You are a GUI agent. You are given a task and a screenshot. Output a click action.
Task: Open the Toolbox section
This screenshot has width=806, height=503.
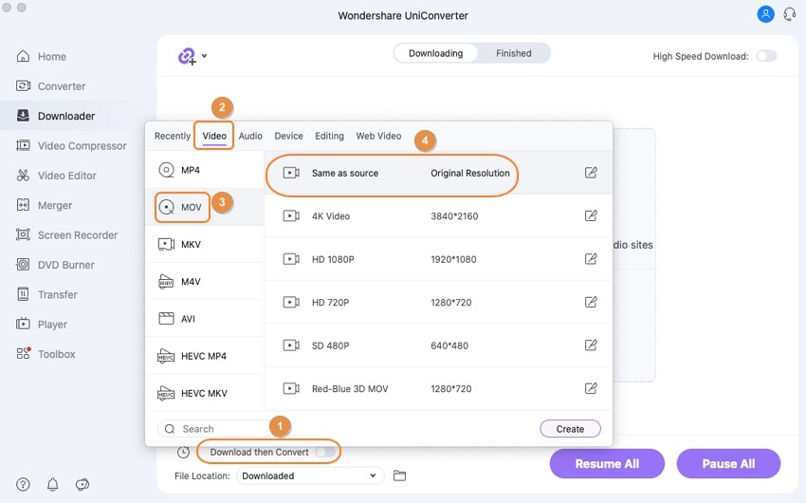point(46,354)
